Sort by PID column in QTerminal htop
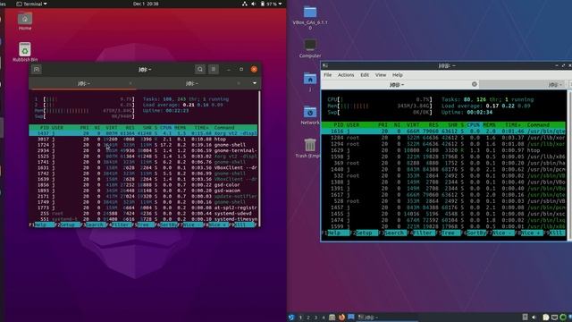Screen dimensions: 572x322 coord(339,125)
